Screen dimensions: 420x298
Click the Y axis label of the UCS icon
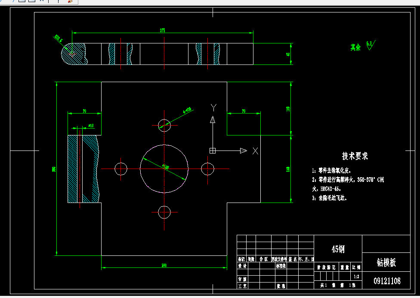(x=213, y=108)
